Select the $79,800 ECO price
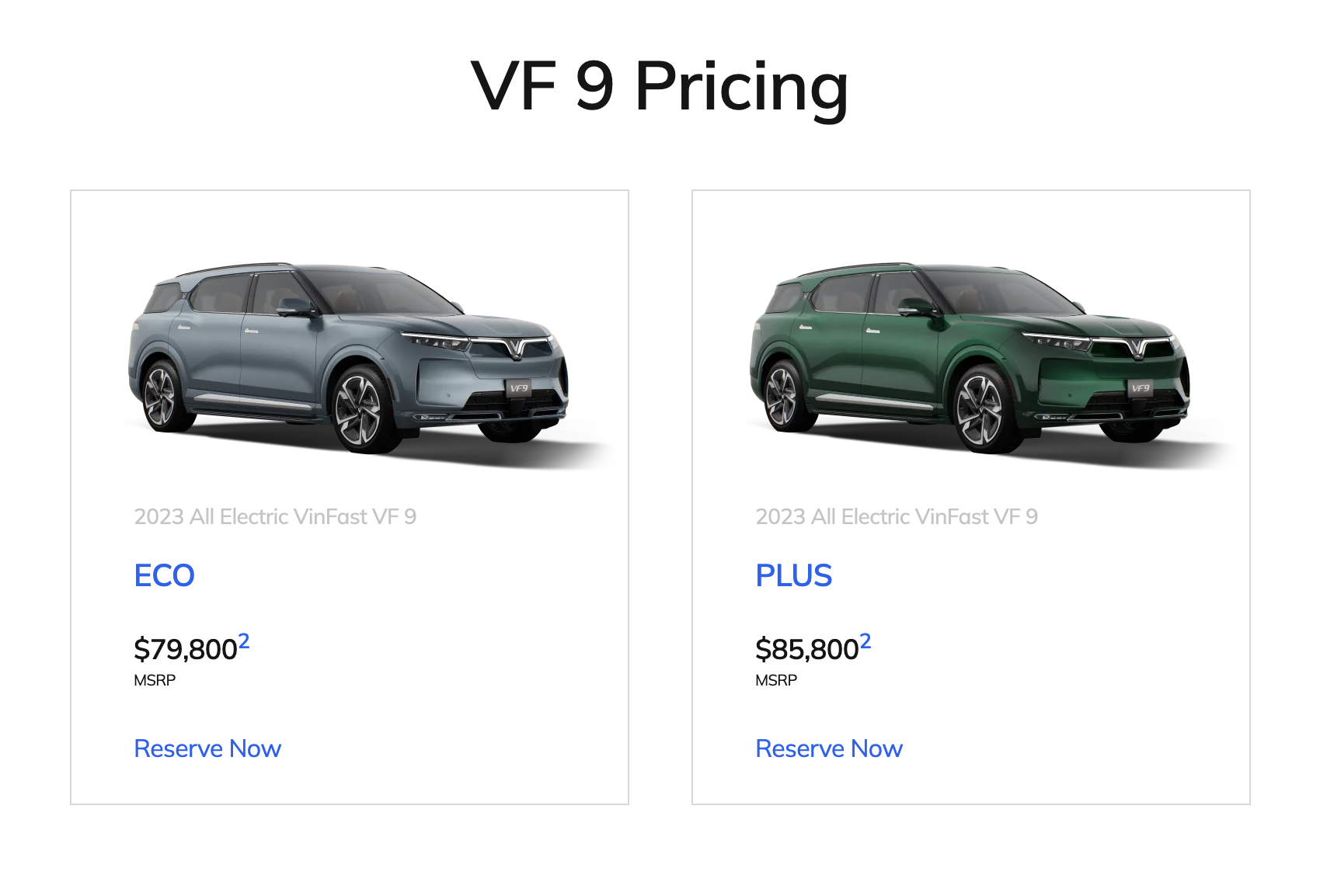Image resolution: width=1327 pixels, height=882 pixels. 185,649
